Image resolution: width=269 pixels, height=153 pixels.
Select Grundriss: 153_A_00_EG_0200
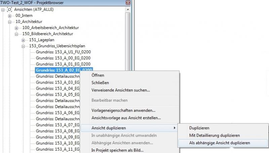63,58
